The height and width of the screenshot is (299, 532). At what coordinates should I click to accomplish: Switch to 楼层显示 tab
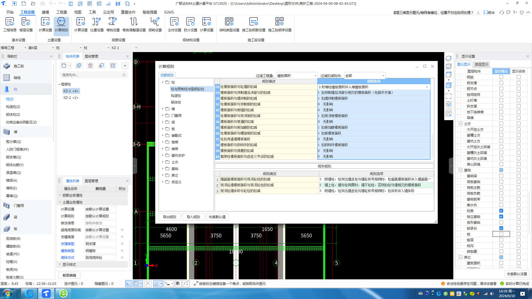tap(482, 65)
